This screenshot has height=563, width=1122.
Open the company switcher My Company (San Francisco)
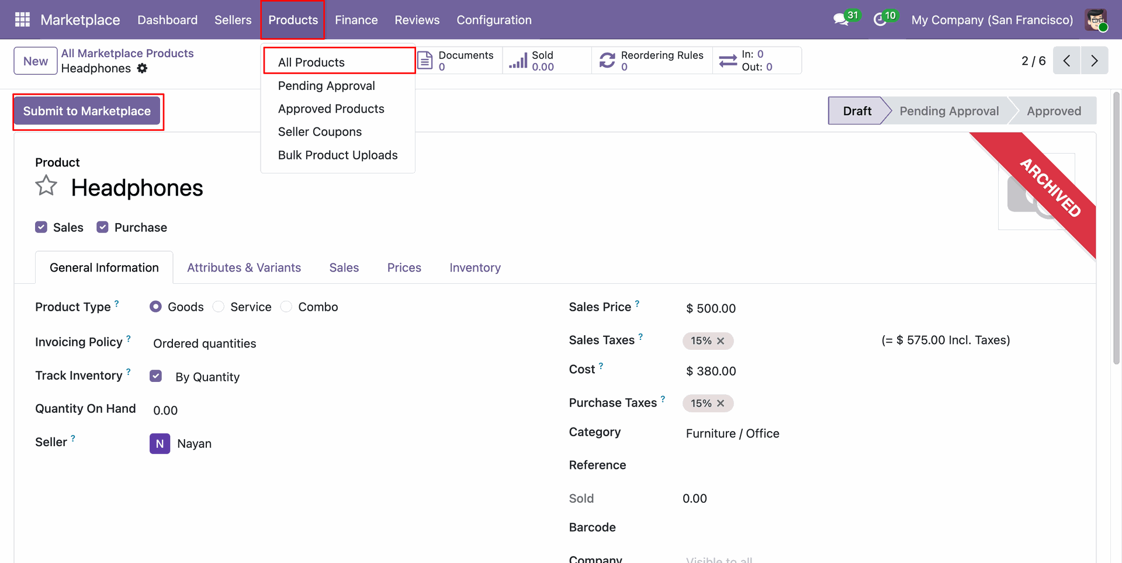tap(992, 20)
